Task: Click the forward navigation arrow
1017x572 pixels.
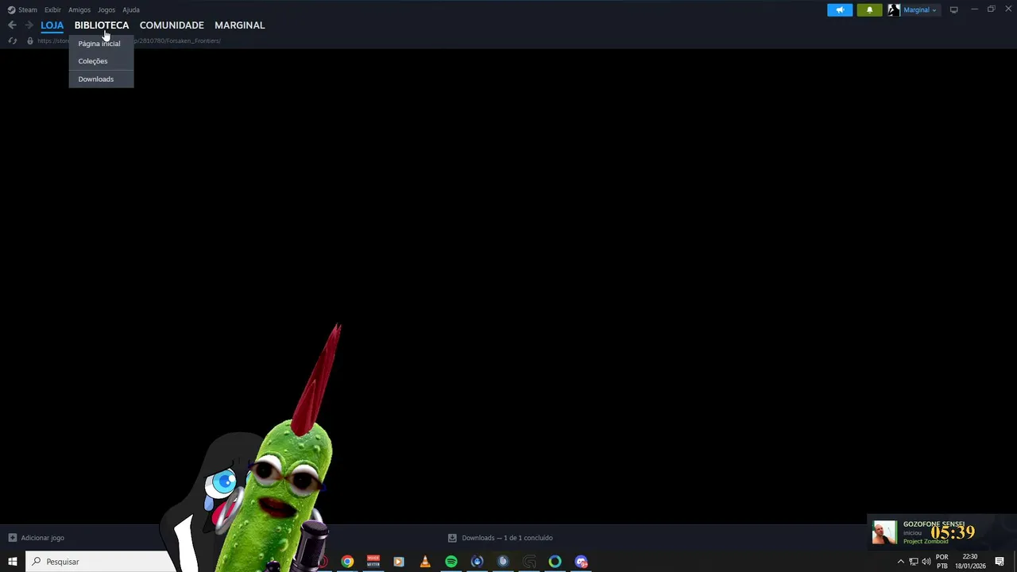Action: (x=29, y=25)
